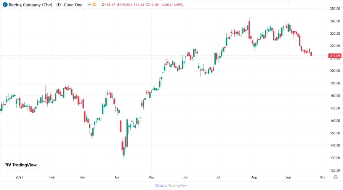Click the TradingView logo badge

pyautogui.click(x=21, y=165)
